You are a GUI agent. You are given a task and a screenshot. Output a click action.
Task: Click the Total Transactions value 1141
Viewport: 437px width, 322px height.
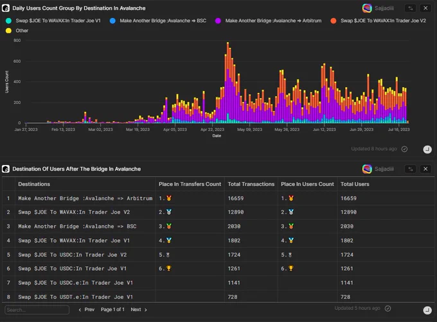[x=234, y=283]
